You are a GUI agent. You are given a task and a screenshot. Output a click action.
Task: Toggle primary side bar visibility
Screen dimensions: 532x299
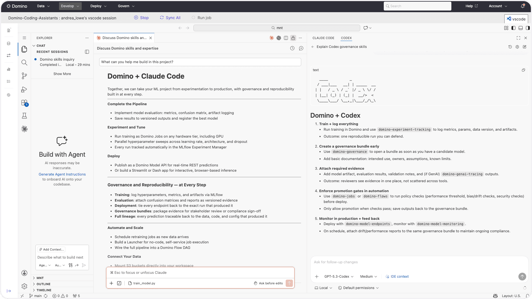(x=513, y=28)
